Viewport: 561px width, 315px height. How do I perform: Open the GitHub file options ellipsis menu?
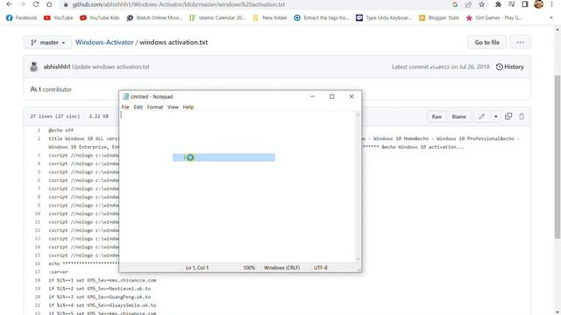tap(520, 42)
